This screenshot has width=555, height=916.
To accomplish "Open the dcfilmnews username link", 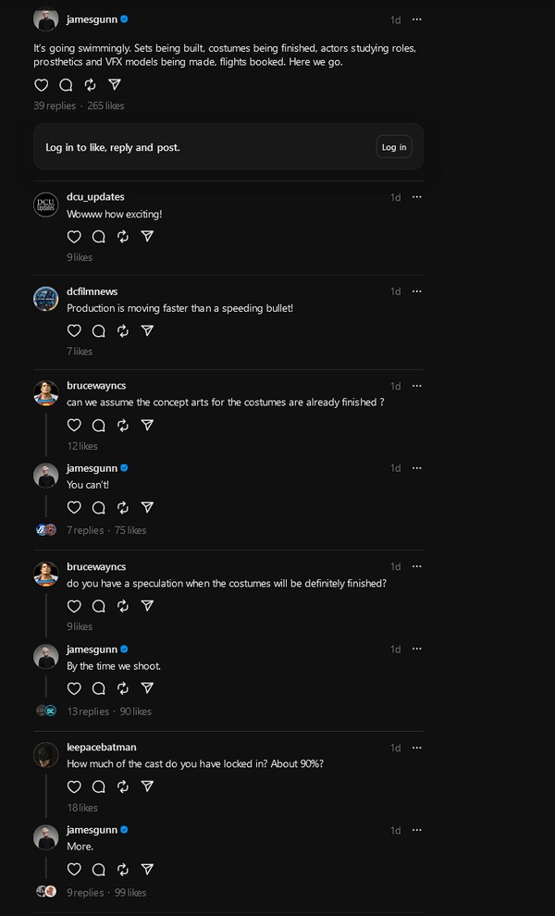I will pyautogui.click(x=92, y=291).
